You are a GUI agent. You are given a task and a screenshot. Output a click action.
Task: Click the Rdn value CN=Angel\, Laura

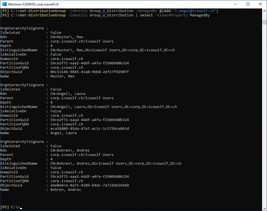pyautogui.click(x=68, y=94)
